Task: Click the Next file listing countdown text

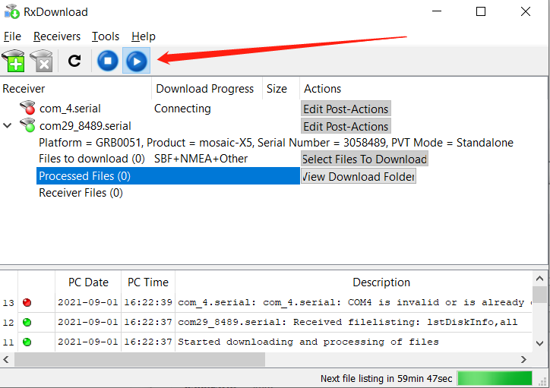Action: 386,379
